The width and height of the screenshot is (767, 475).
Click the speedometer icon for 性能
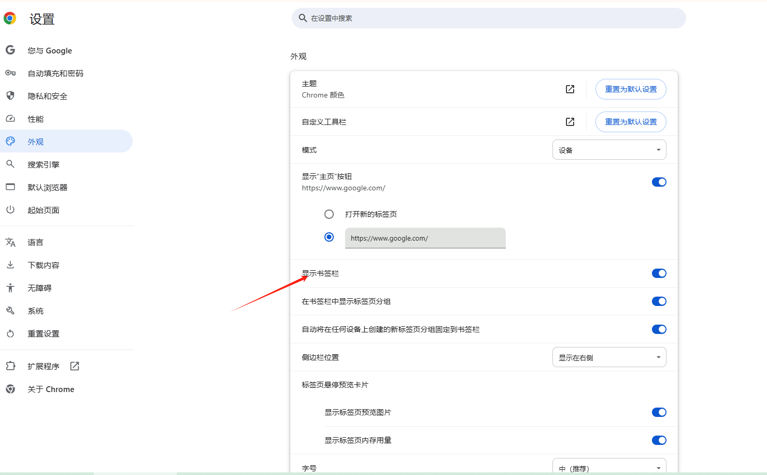tap(10, 119)
